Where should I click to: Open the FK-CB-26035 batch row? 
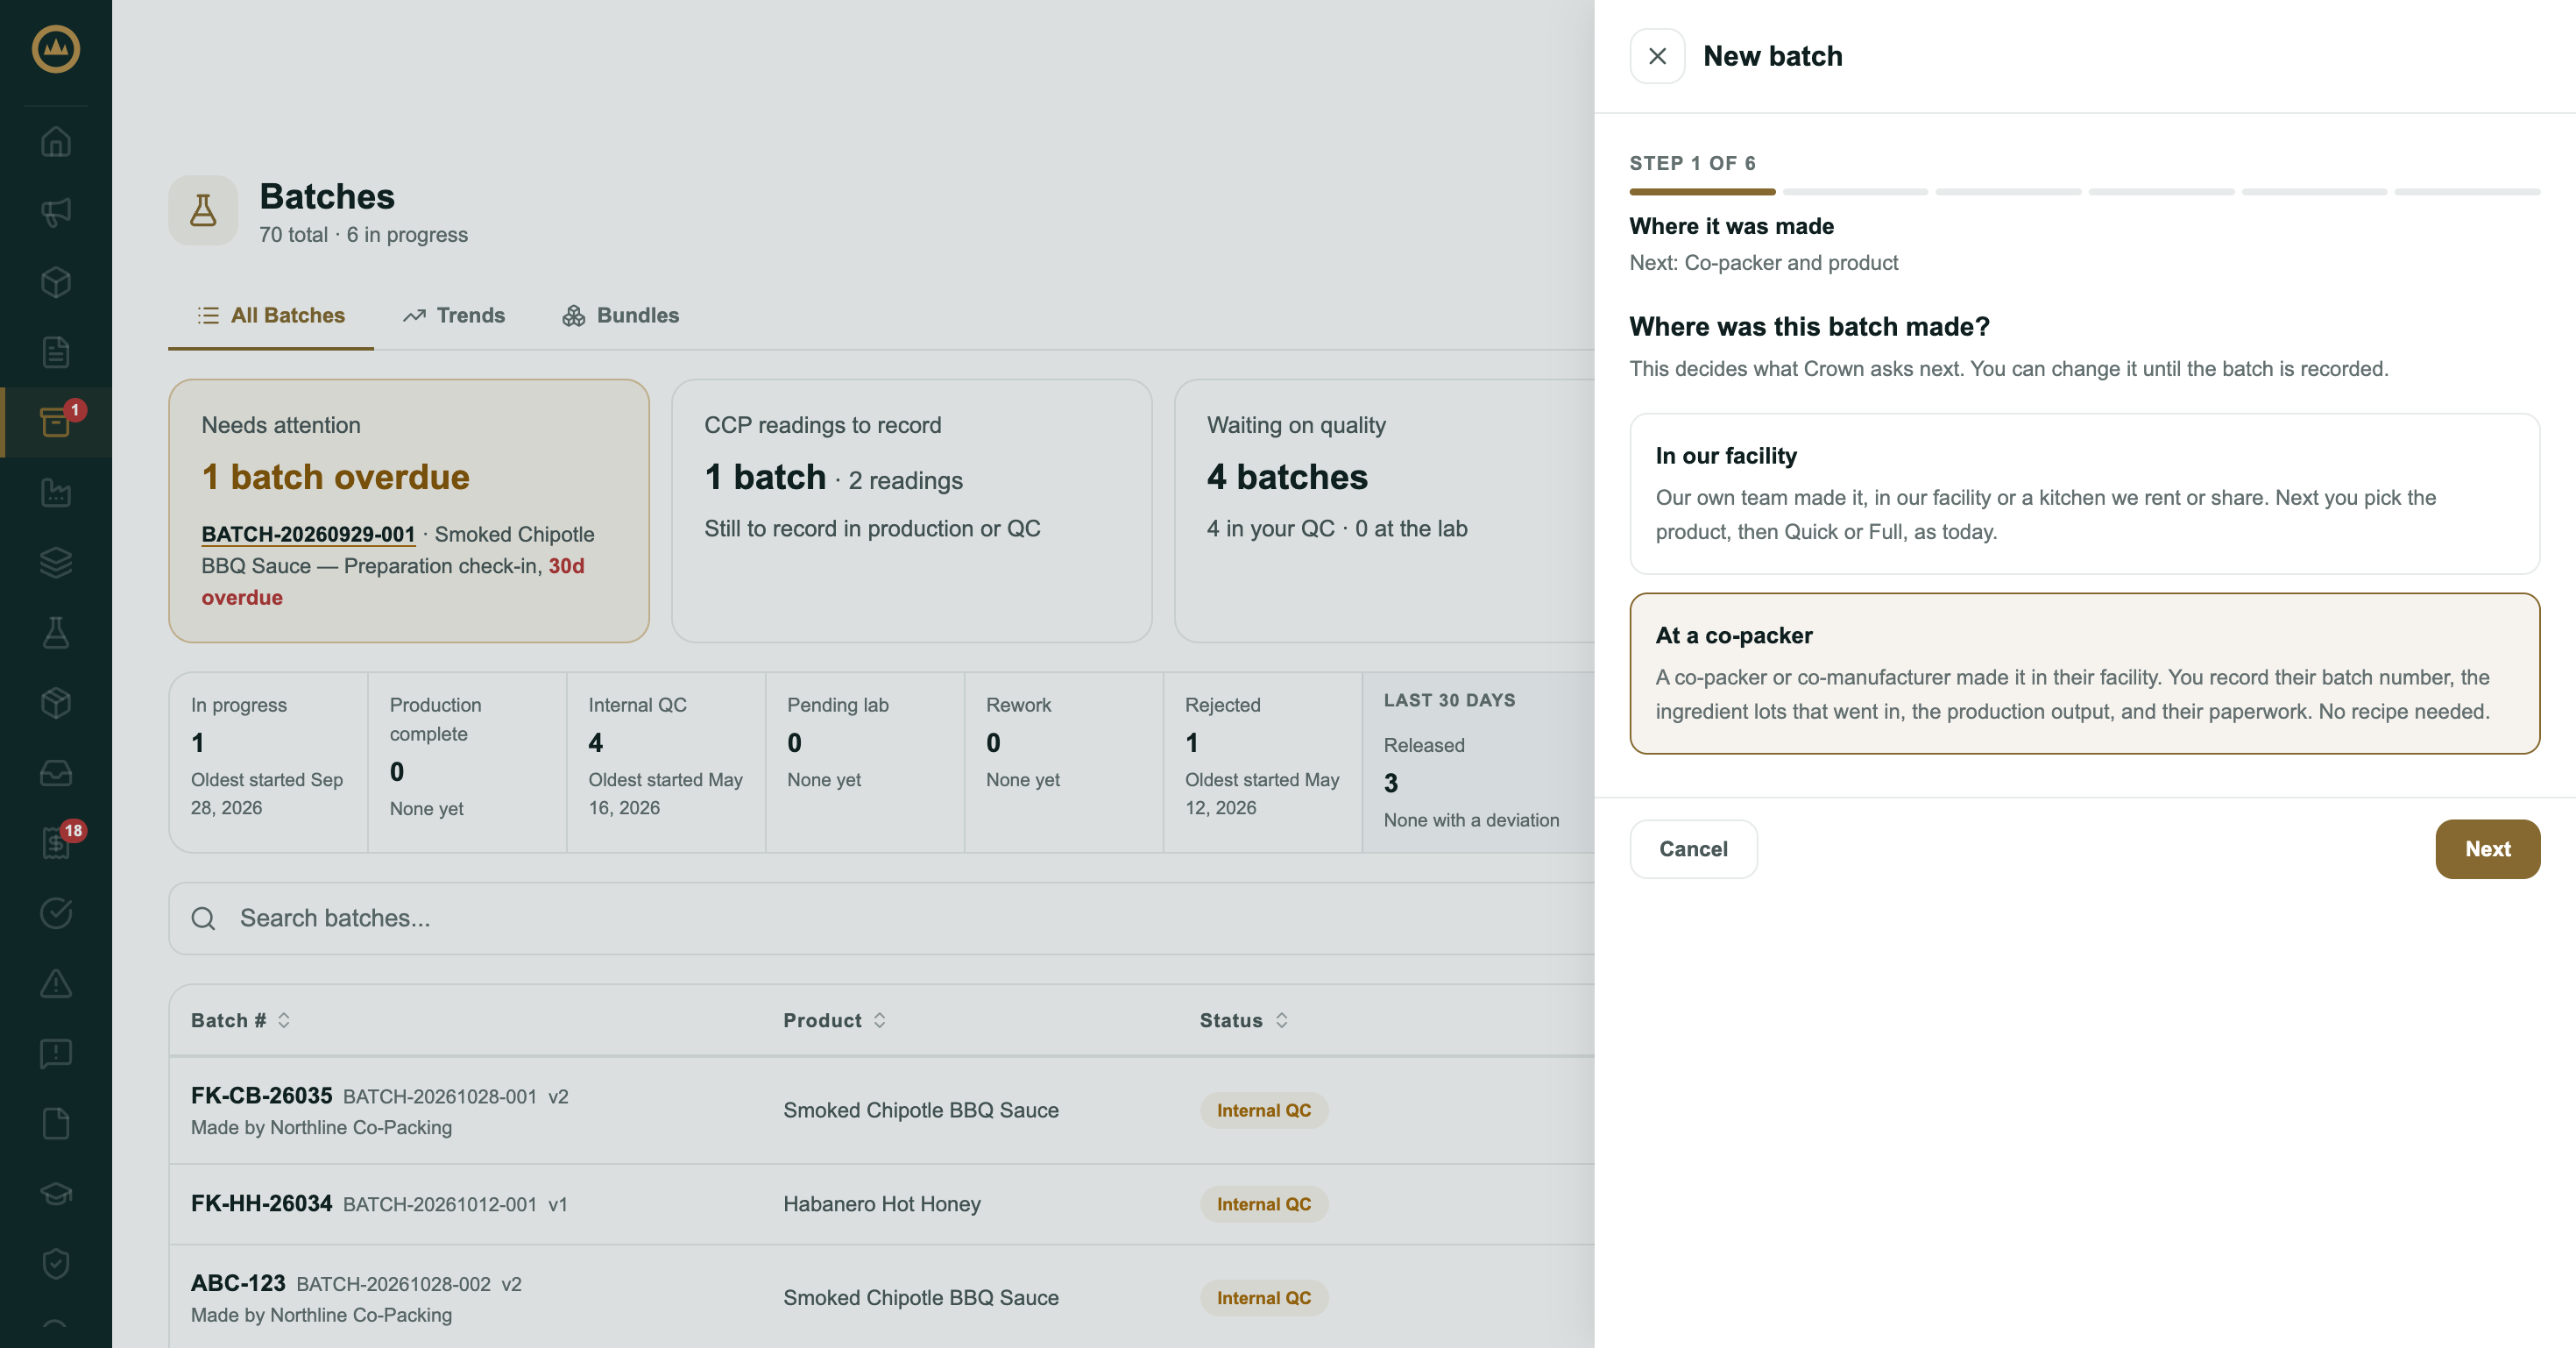point(881,1110)
